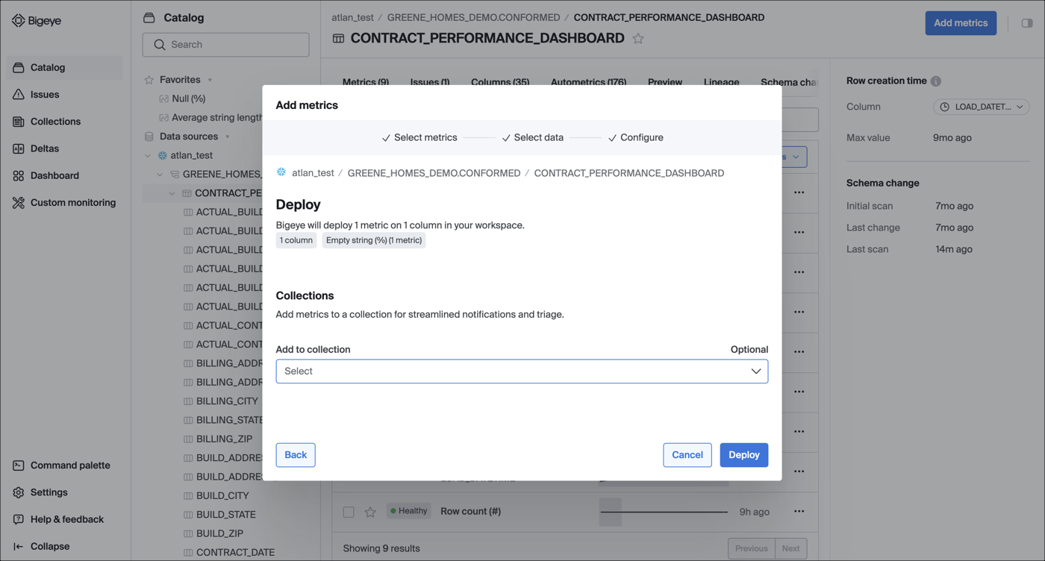
Task: Open the Columns (35) tab
Action: [x=500, y=82]
